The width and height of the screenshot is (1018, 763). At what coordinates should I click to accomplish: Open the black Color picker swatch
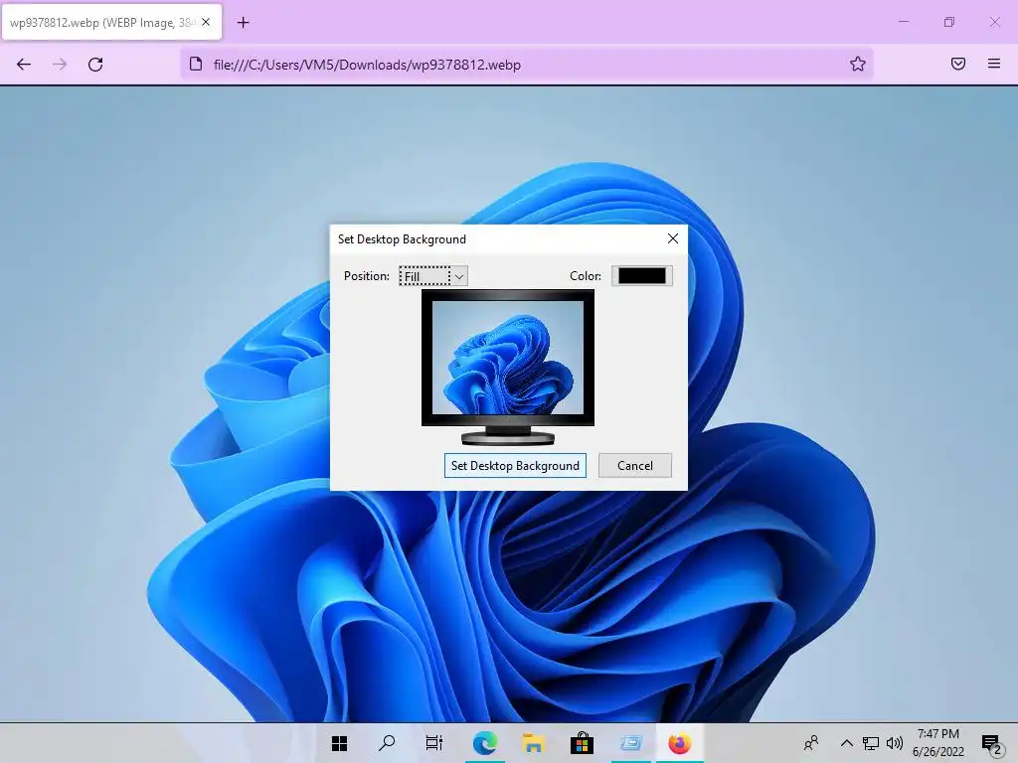[641, 276]
